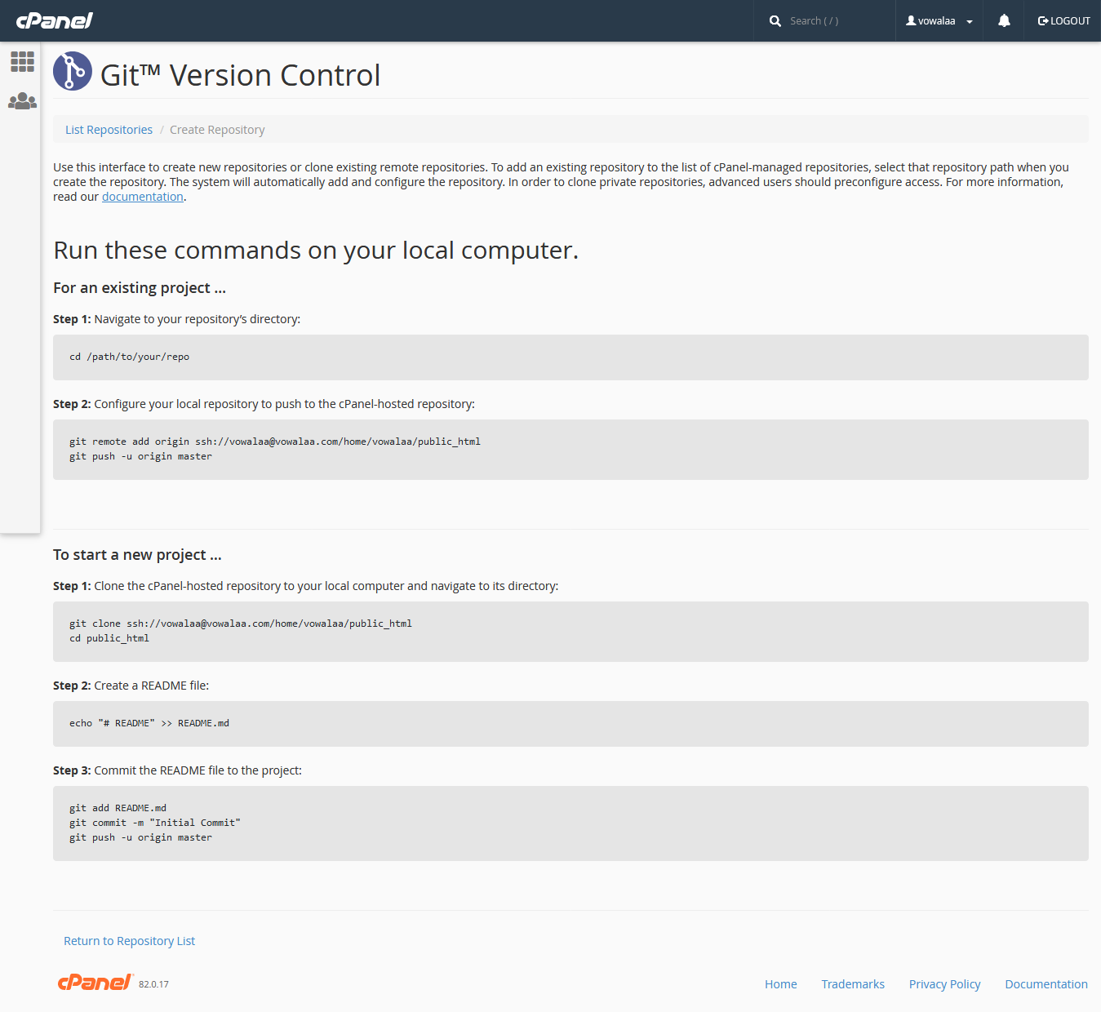Screen dimensions: 1101x1012
Task: Open the Documentation footer link
Action: coord(1046,984)
